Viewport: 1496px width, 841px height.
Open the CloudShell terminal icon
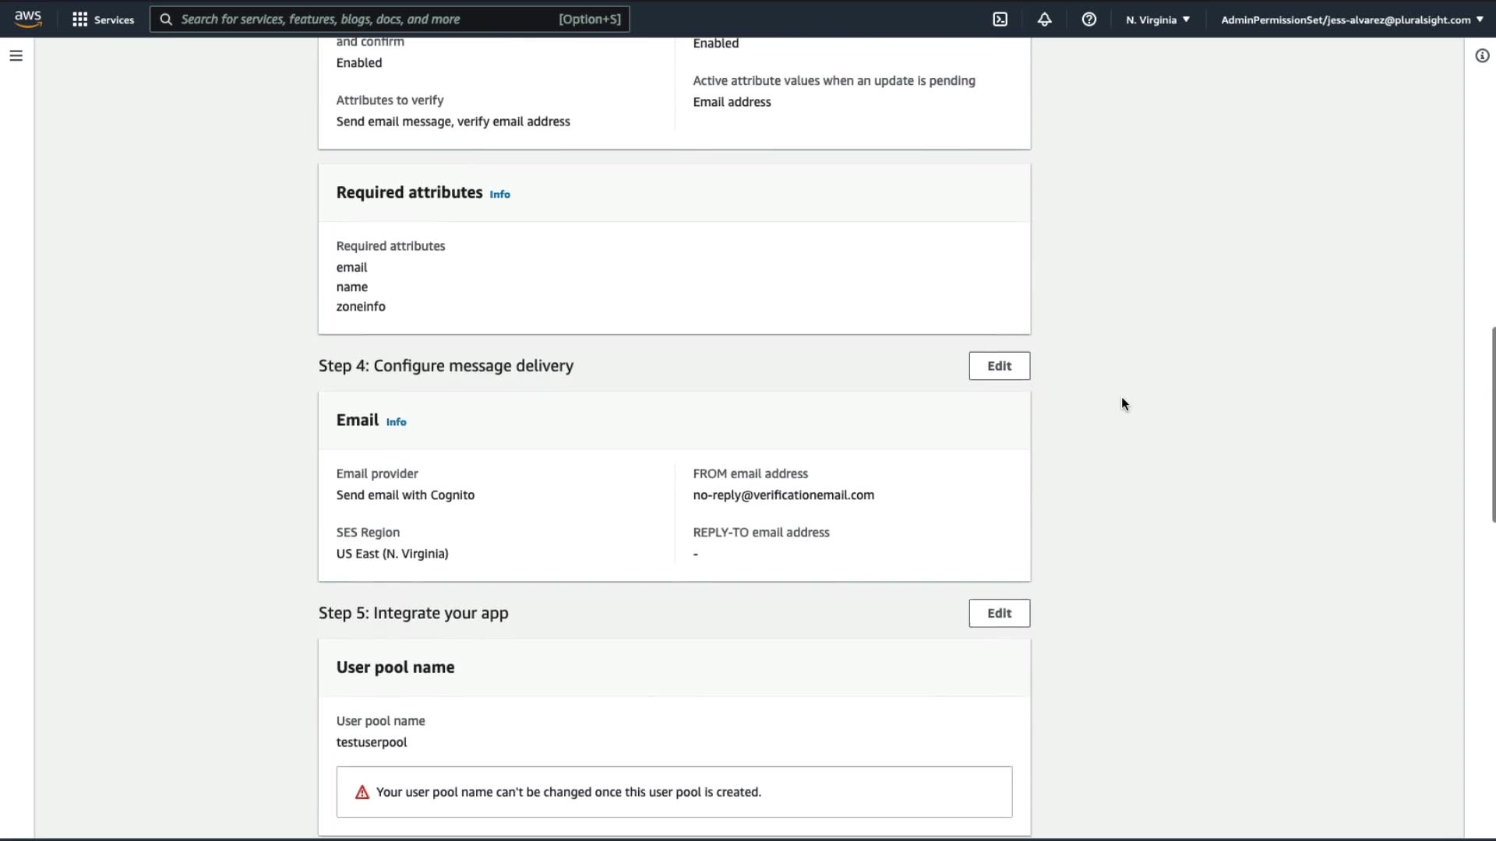point(1000,19)
